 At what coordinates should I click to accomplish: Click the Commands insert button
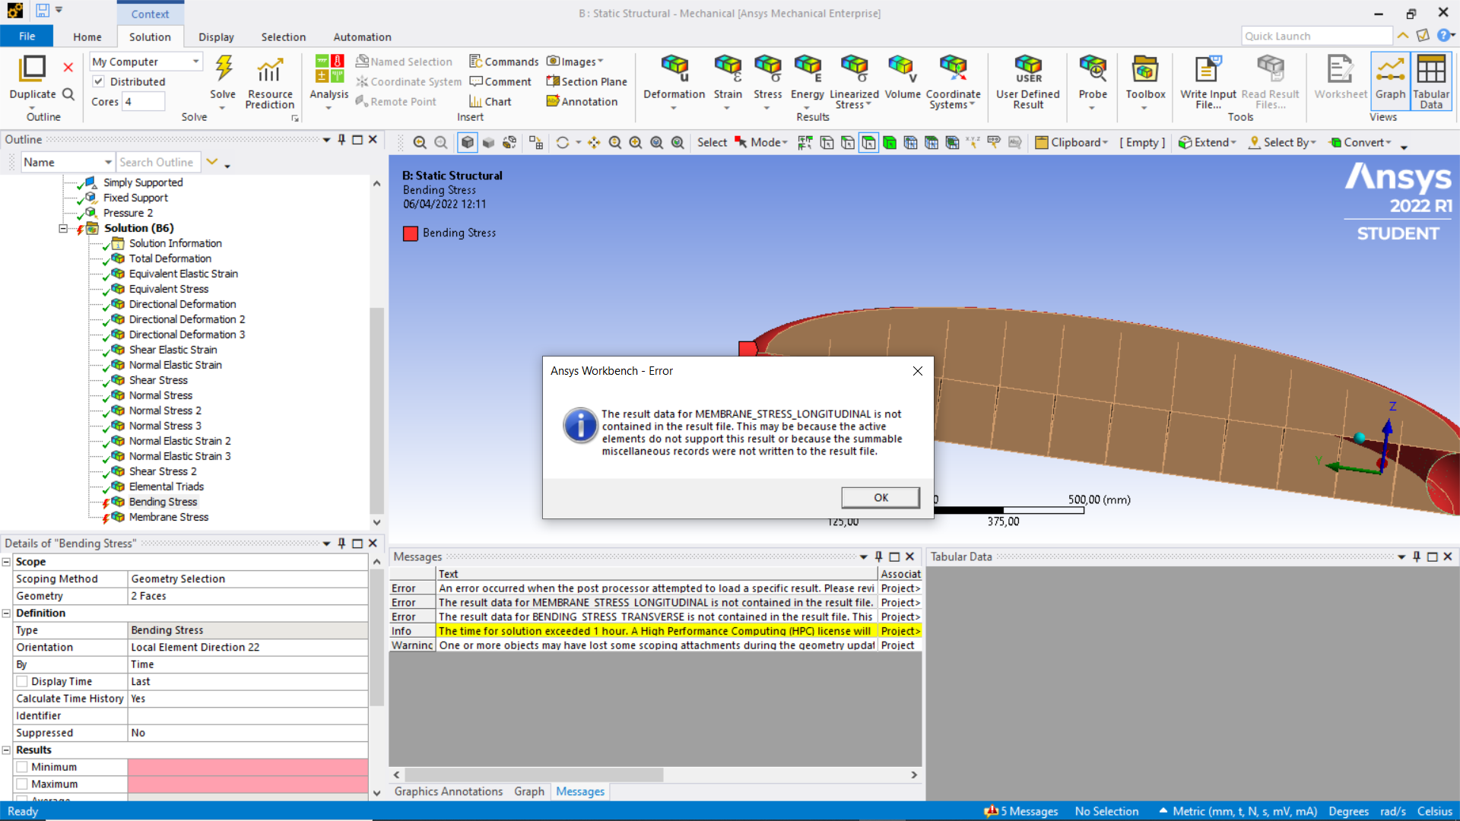tap(503, 62)
